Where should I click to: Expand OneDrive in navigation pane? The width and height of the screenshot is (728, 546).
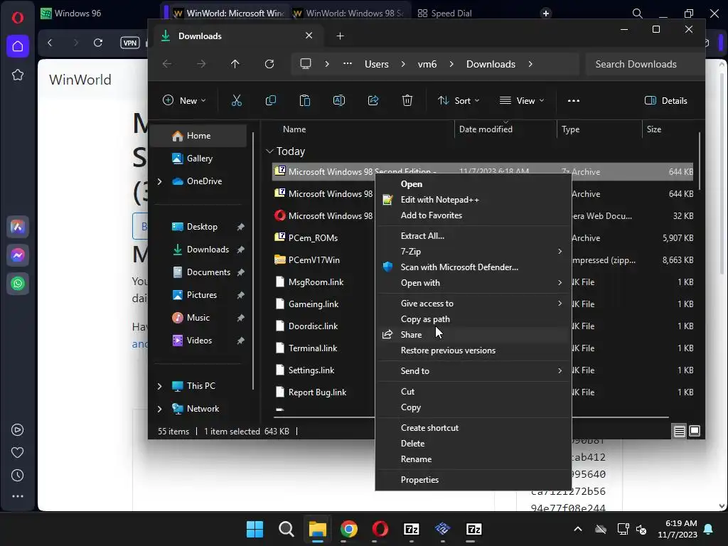click(x=160, y=181)
